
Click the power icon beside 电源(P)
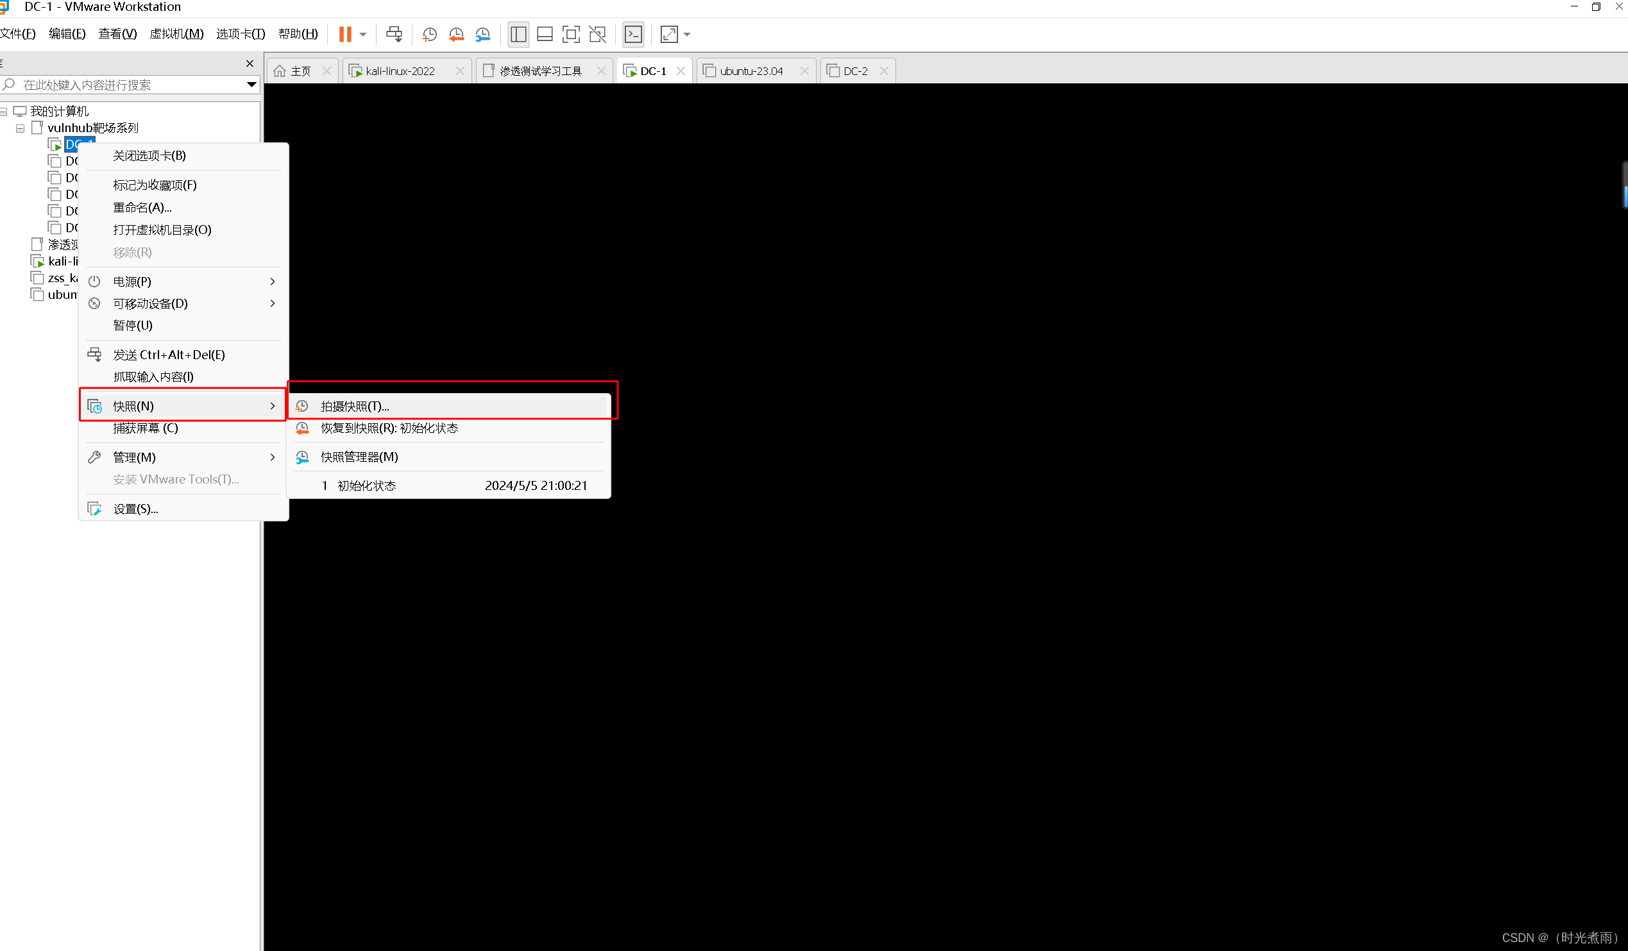(94, 282)
